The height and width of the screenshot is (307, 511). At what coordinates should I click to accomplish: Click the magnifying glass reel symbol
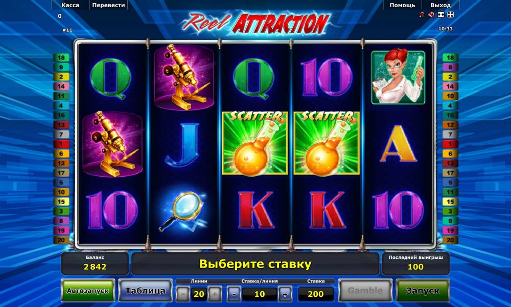(183, 210)
